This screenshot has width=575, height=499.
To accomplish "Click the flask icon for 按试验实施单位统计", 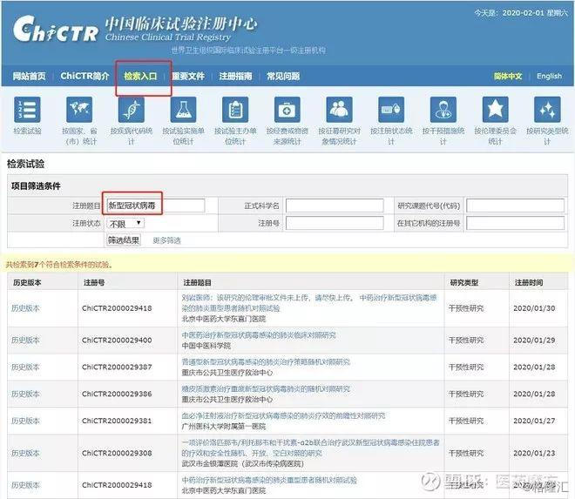I will (183, 110).
